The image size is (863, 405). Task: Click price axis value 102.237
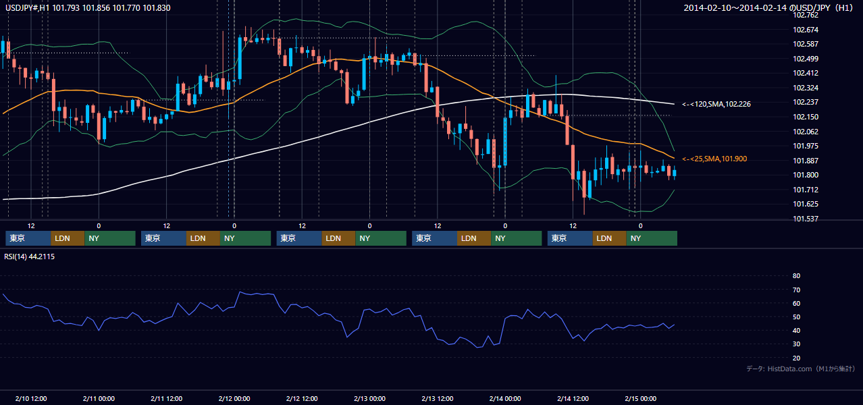point(804,102)
